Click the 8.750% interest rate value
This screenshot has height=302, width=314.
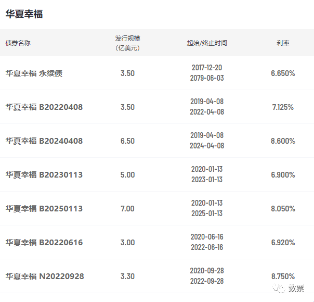coord(283,276)
